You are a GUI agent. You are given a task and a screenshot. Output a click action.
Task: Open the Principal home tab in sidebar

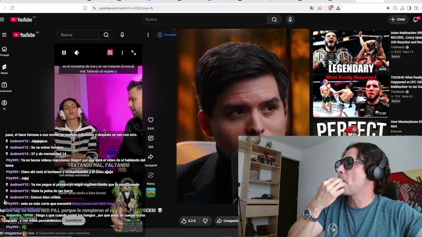coord(4,51)
